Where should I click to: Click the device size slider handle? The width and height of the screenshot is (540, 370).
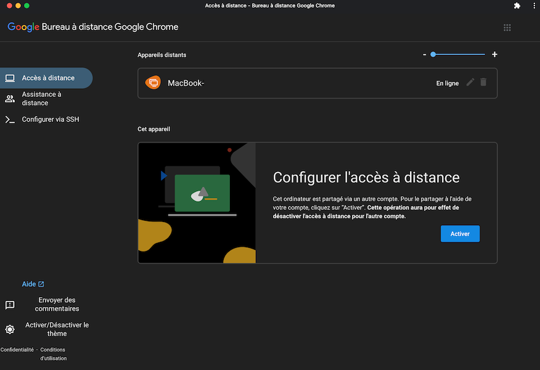(433, 54)
